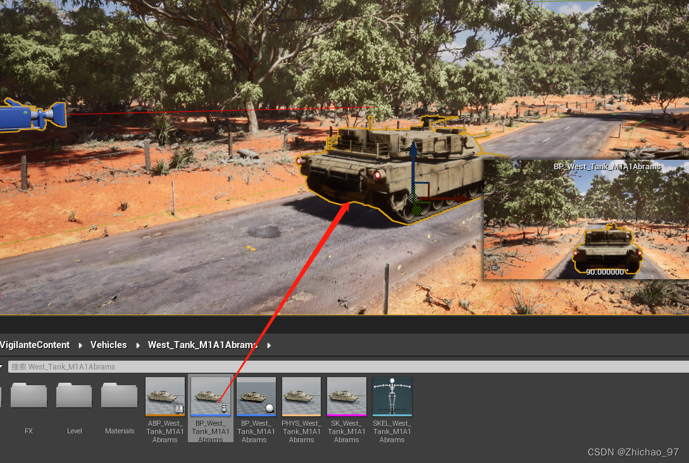Click the Level folder name label
The image size is (689, 463).
coord(74,431)
